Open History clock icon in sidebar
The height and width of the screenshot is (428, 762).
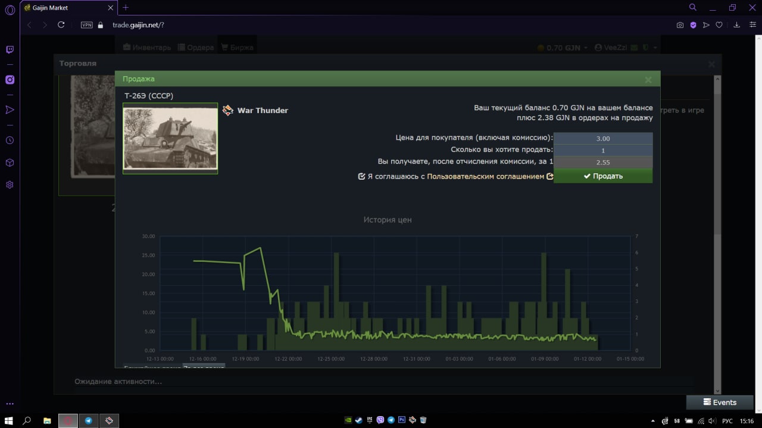pyautogui.click(x=10, y=140)
